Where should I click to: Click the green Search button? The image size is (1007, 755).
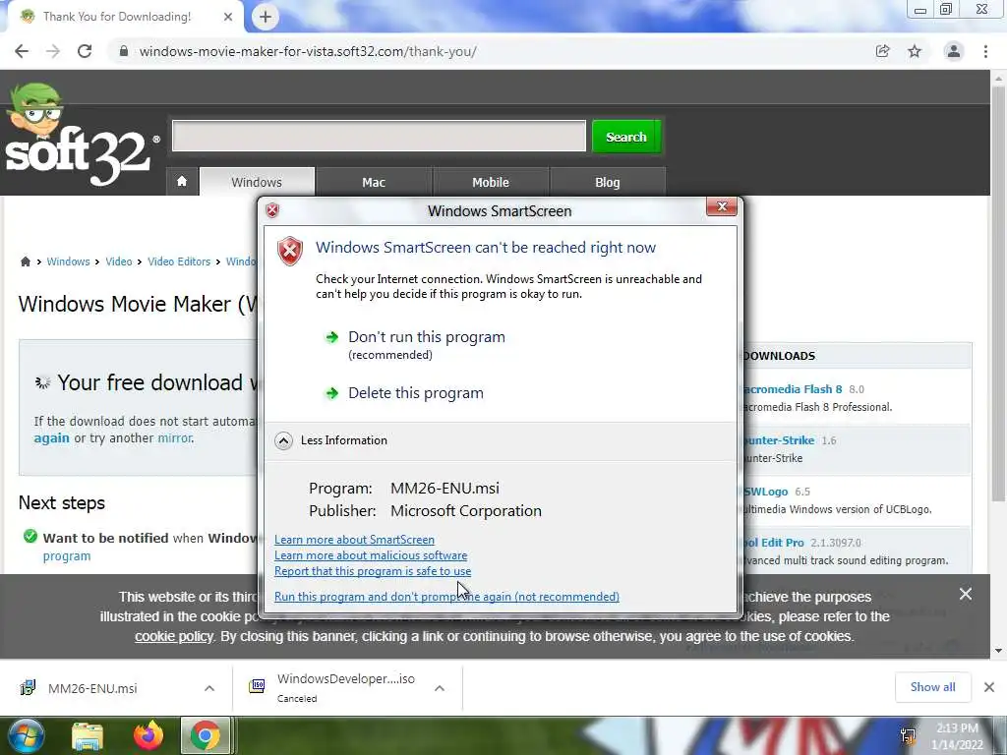click(626, 136)
